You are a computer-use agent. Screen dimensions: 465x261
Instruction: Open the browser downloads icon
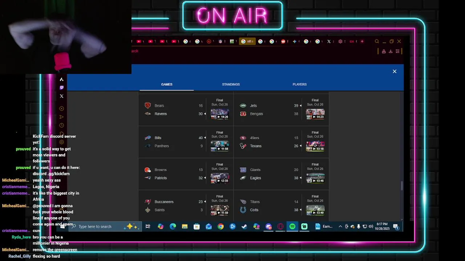click(391, 51)
